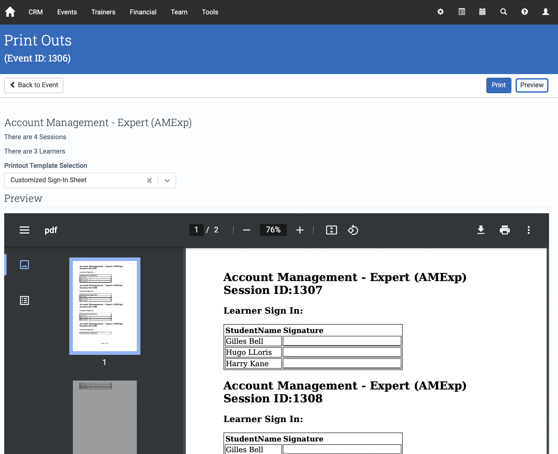Image resolution: width=558 pixels, height=454 pixels.
Task: Open the user profile icon
Action: (546, 12)
